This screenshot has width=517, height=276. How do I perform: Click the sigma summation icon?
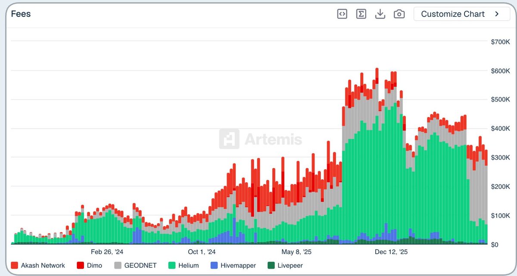[x=361, y=14]
